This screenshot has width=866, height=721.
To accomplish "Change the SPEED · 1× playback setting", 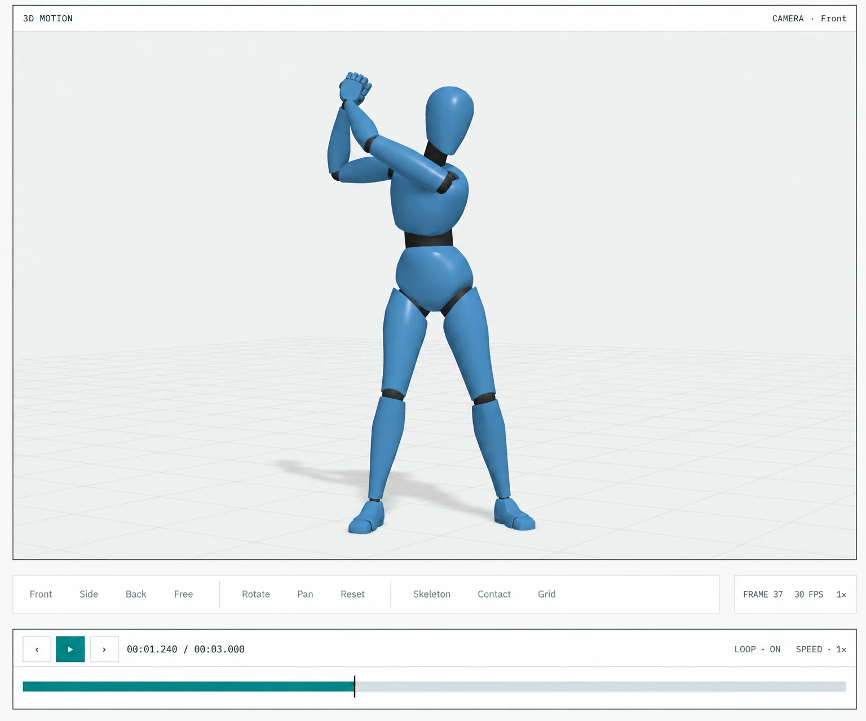I will pos(821,649).
